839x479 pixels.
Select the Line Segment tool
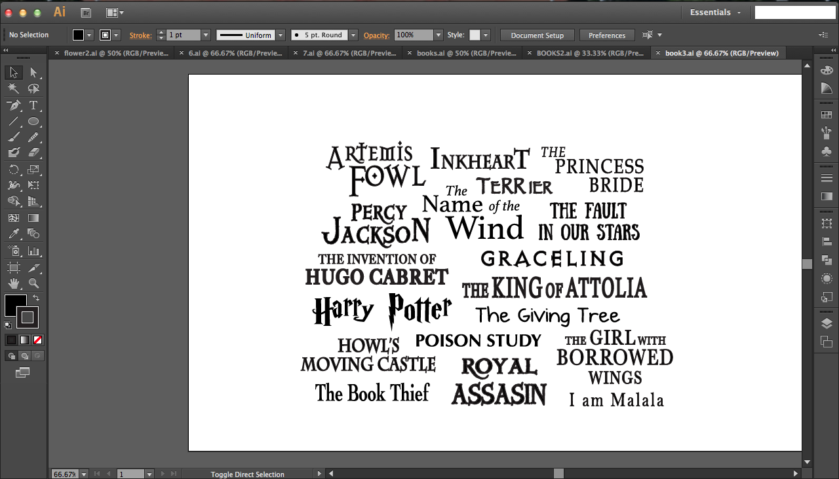click(x=14, y=121)
